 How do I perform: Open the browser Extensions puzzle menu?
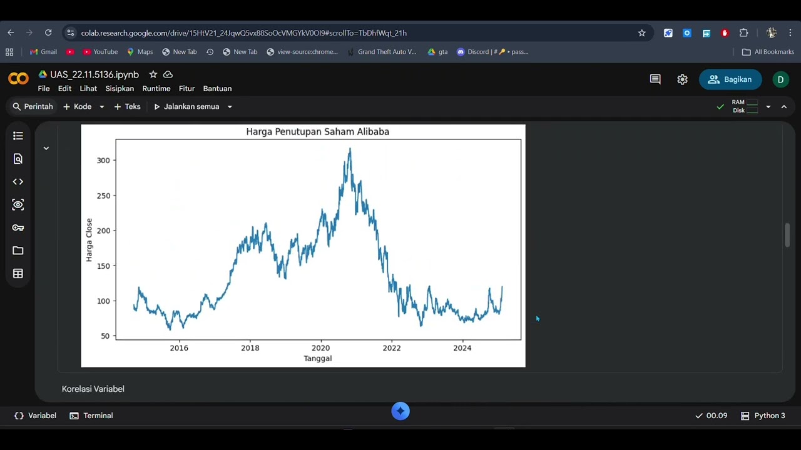click(x=743, y=33)
